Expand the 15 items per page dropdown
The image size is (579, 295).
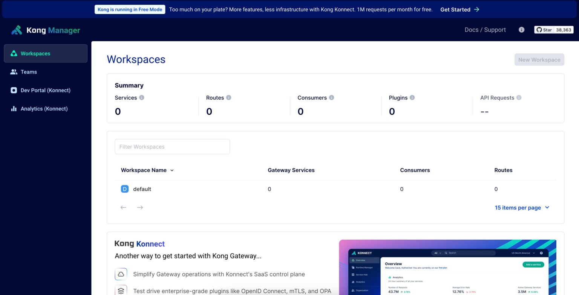(x=522, y=207)
